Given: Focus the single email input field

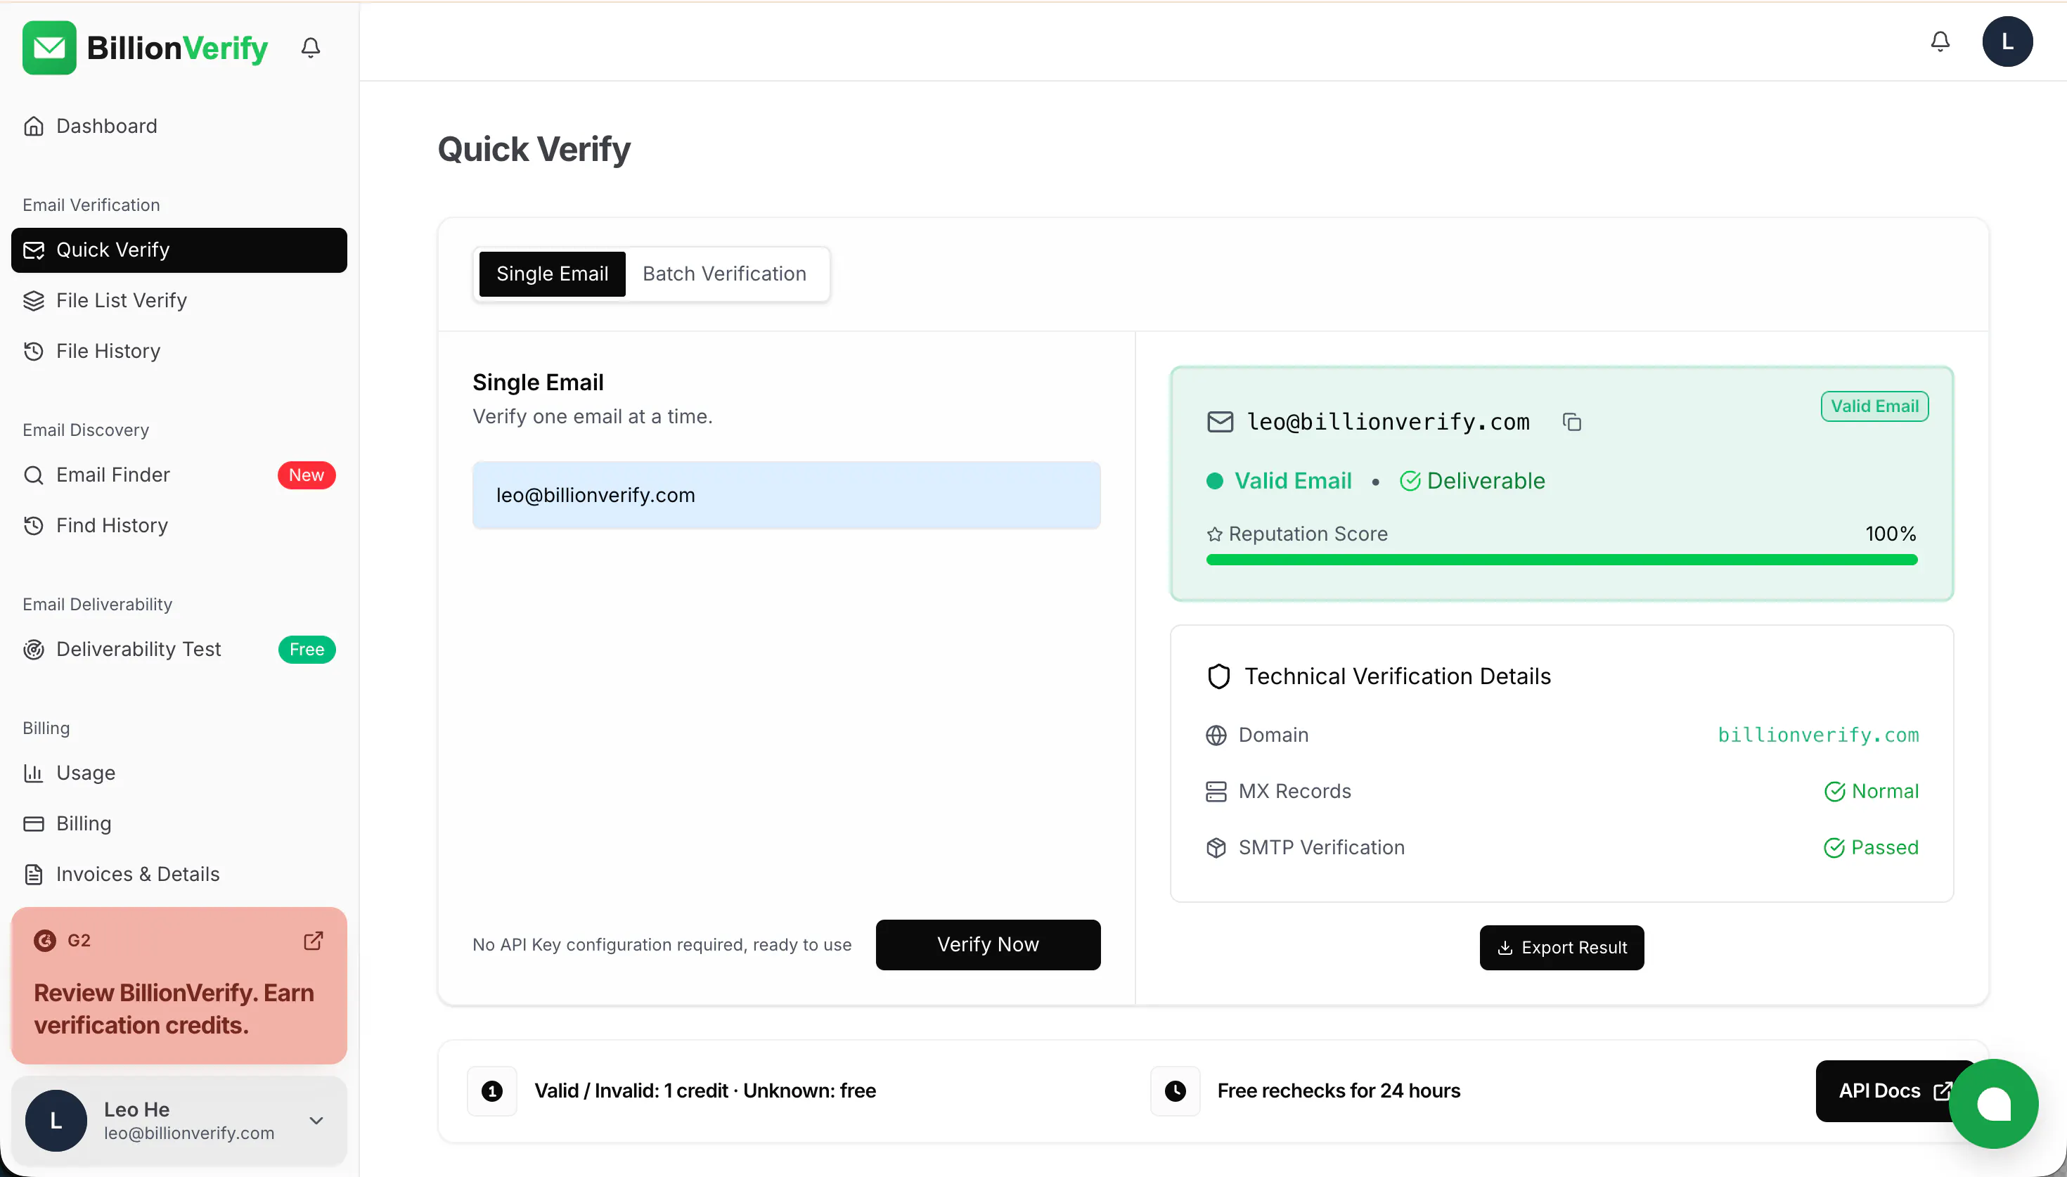Looking at the screenshot, I should pos(786,496).
